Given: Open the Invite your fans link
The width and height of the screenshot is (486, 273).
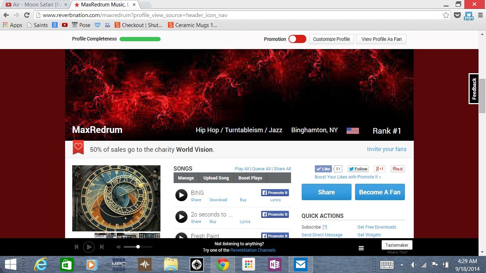Looking at the screenshot, I should (386, 149).
